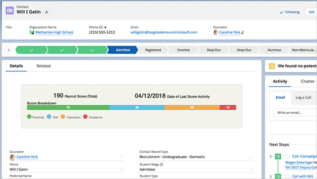Click the Edit button
Screen dimensions: 317x179
(x=311, y=12)
